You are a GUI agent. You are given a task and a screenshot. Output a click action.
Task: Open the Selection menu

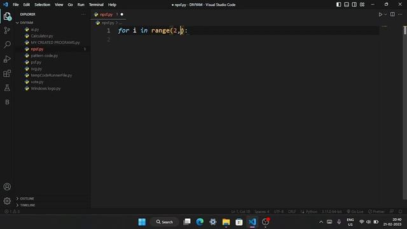point(43,4)
